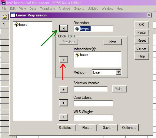
Task: Open the Transform menu
Action: click(x=48, y=9)
